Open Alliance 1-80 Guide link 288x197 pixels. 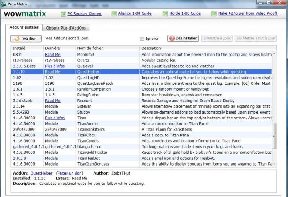[x=135, y=13]
